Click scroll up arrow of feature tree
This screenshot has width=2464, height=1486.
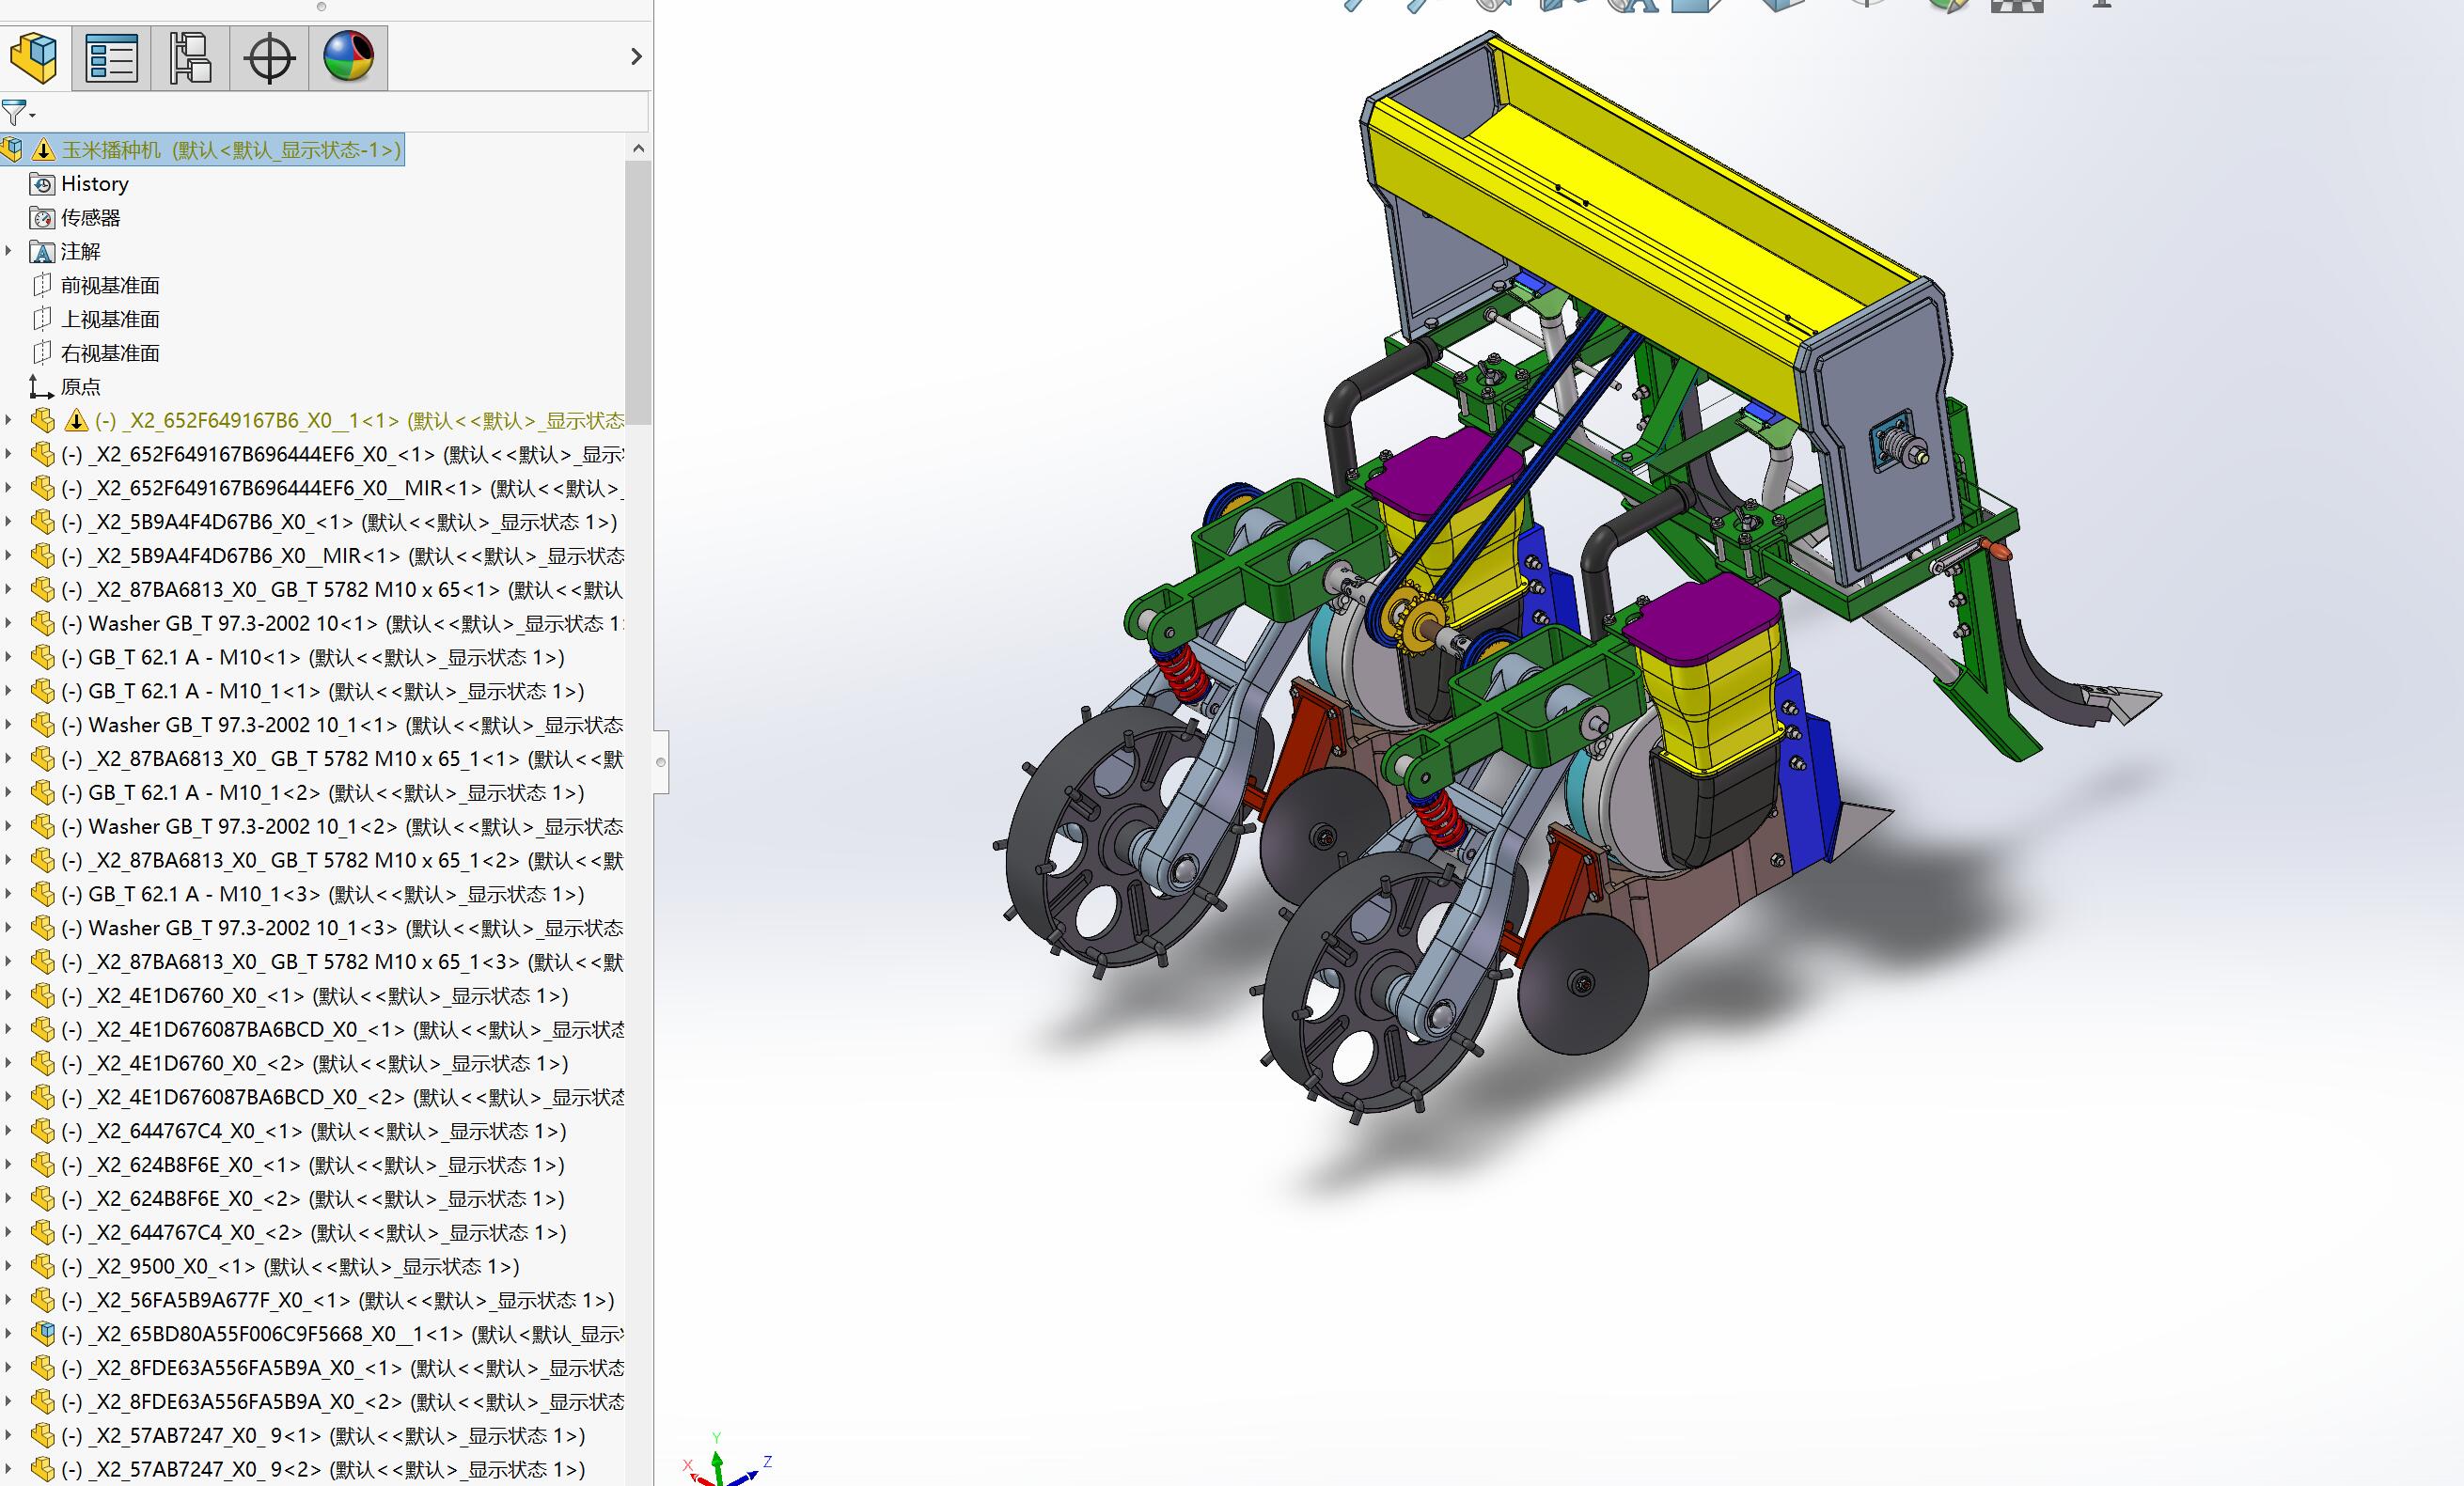pos(639,149)
